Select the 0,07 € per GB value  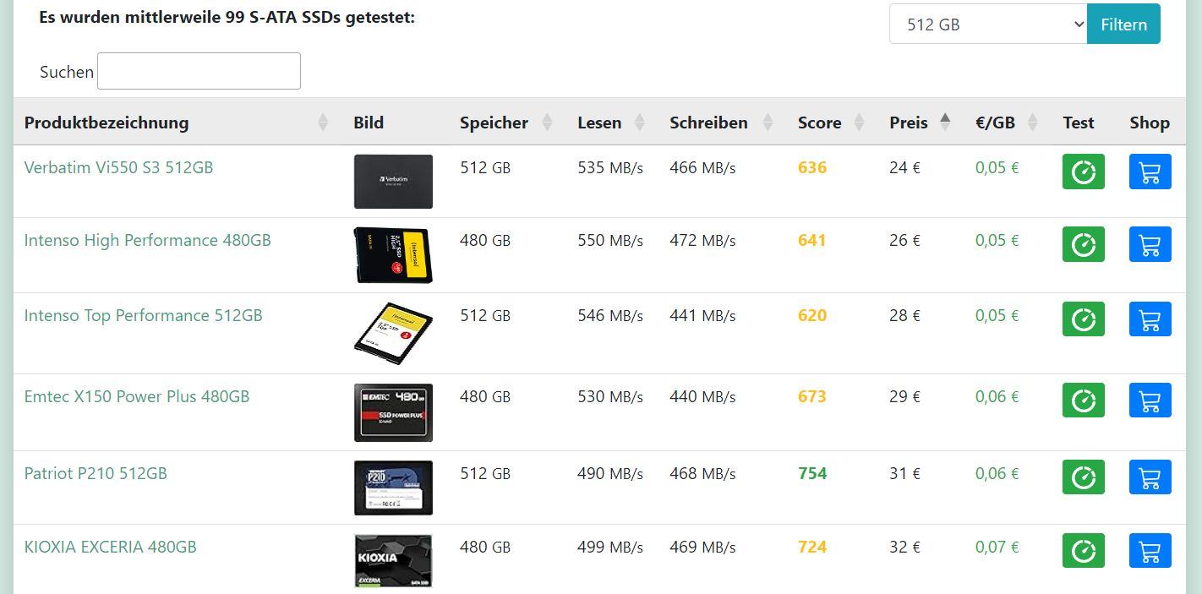pos(997,547)
